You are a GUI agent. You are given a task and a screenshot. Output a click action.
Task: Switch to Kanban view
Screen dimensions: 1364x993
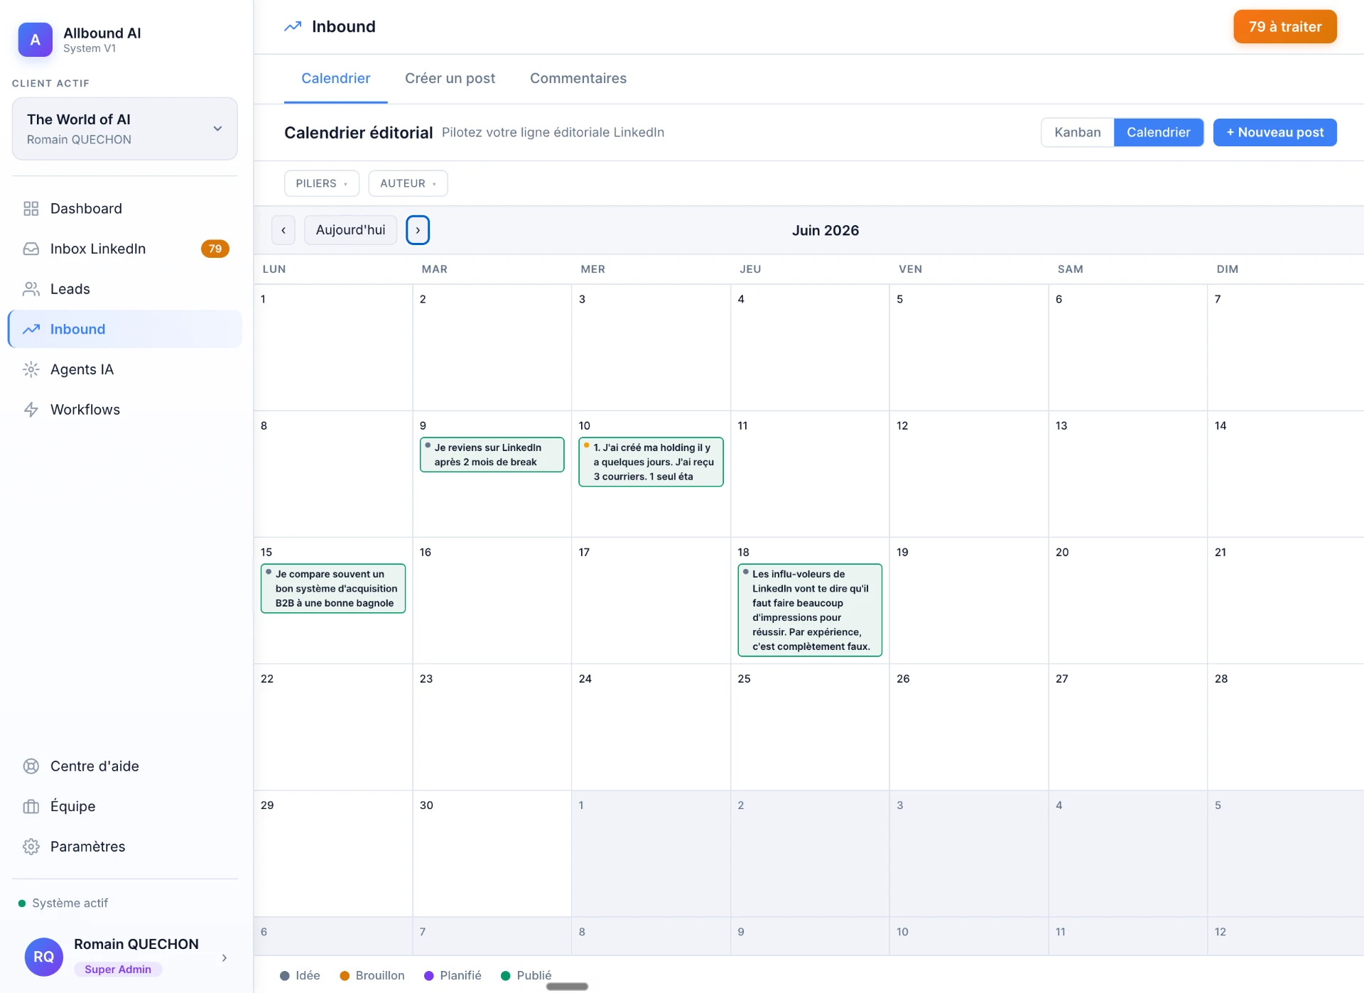point(1077,132)
